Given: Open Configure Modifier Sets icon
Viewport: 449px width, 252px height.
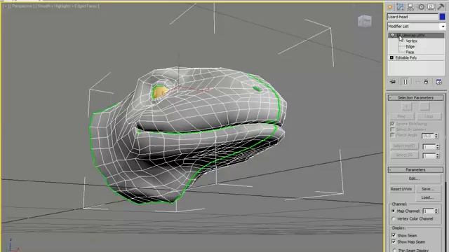Looking at the screenshot, I should pyautogui.click(x=438, y=82).
